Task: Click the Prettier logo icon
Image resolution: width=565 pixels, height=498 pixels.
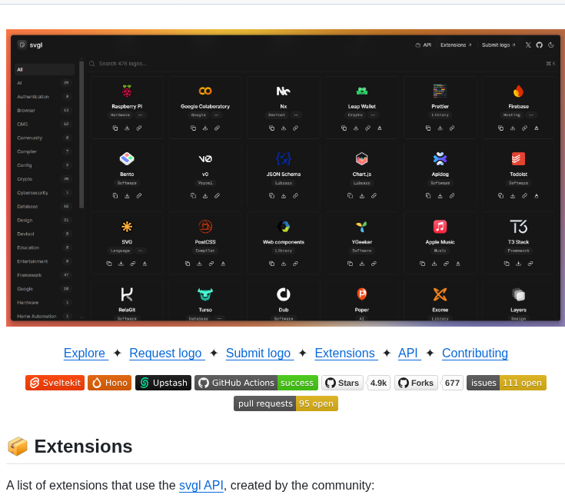Action: point(440,91)
